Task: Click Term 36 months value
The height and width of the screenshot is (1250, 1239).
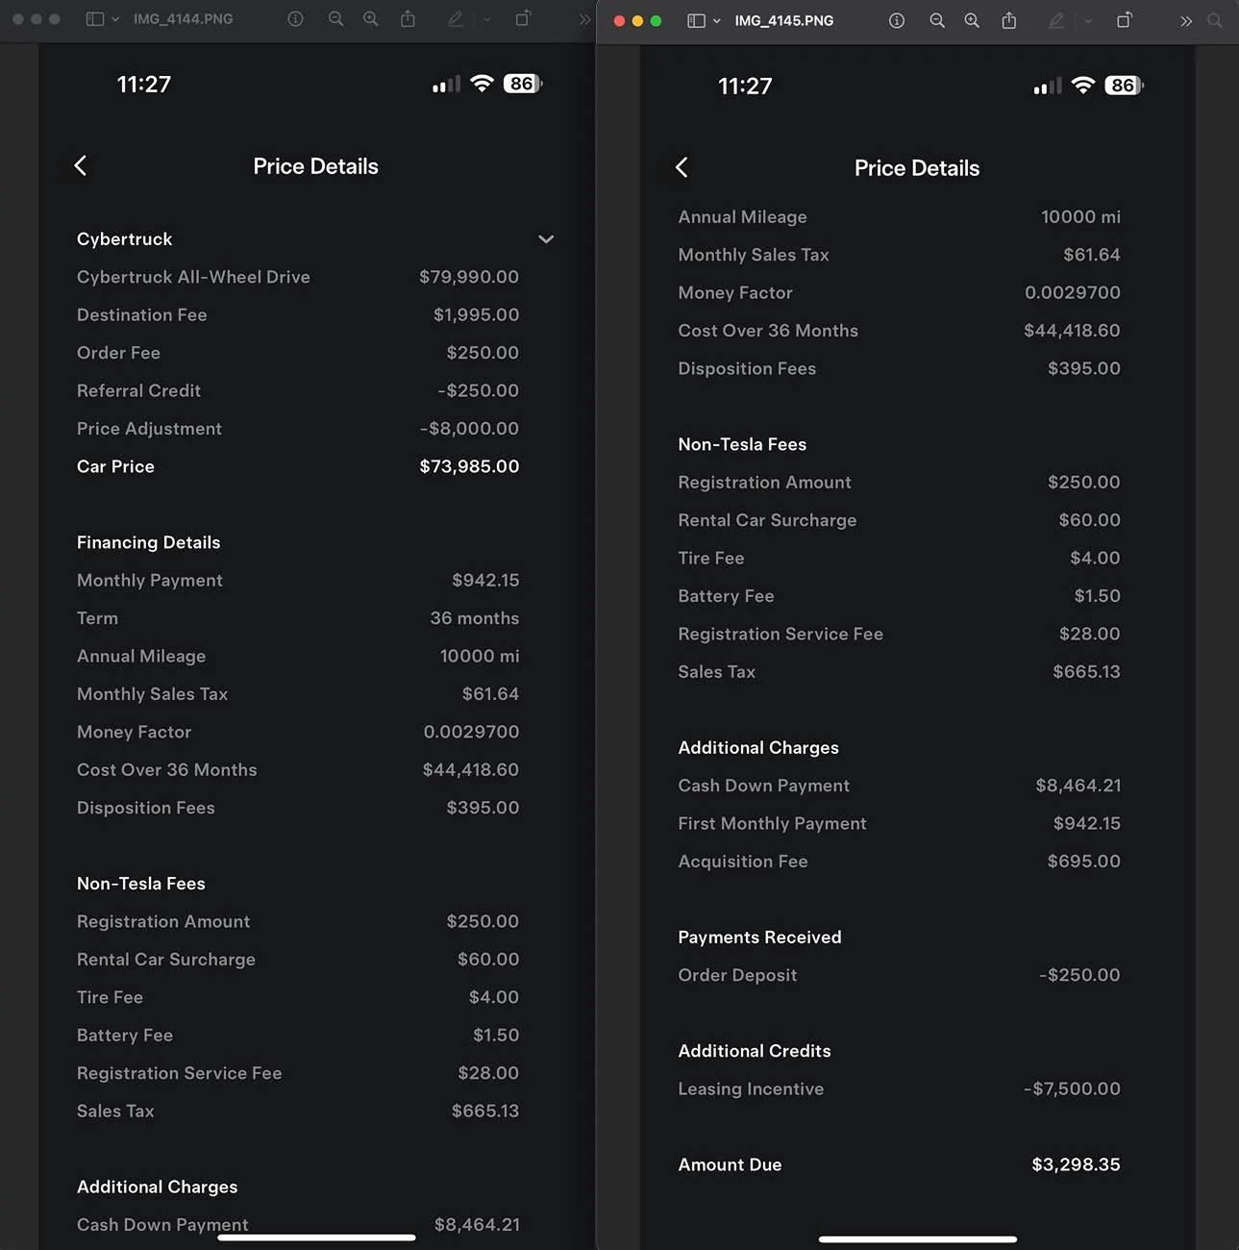Action: [475, 618]
